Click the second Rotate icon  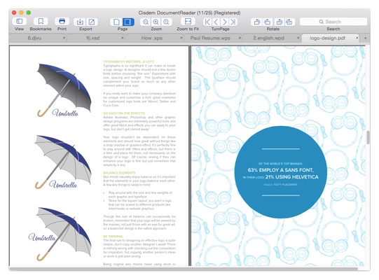268,22
